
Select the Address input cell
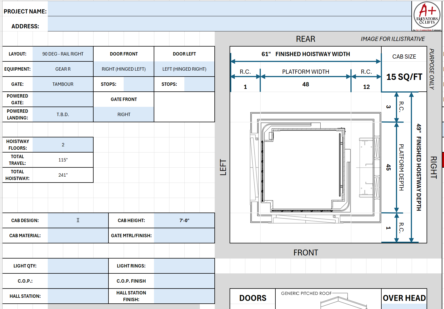pyautogui.click(x=229, y=24)
